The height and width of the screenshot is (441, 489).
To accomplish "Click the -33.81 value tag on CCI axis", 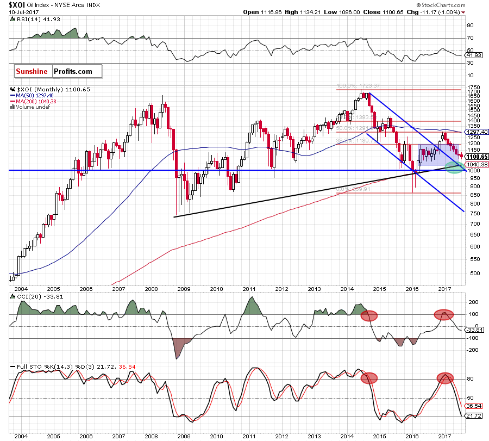I will (474, 330).
